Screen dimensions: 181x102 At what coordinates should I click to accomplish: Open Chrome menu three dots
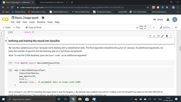178,7
